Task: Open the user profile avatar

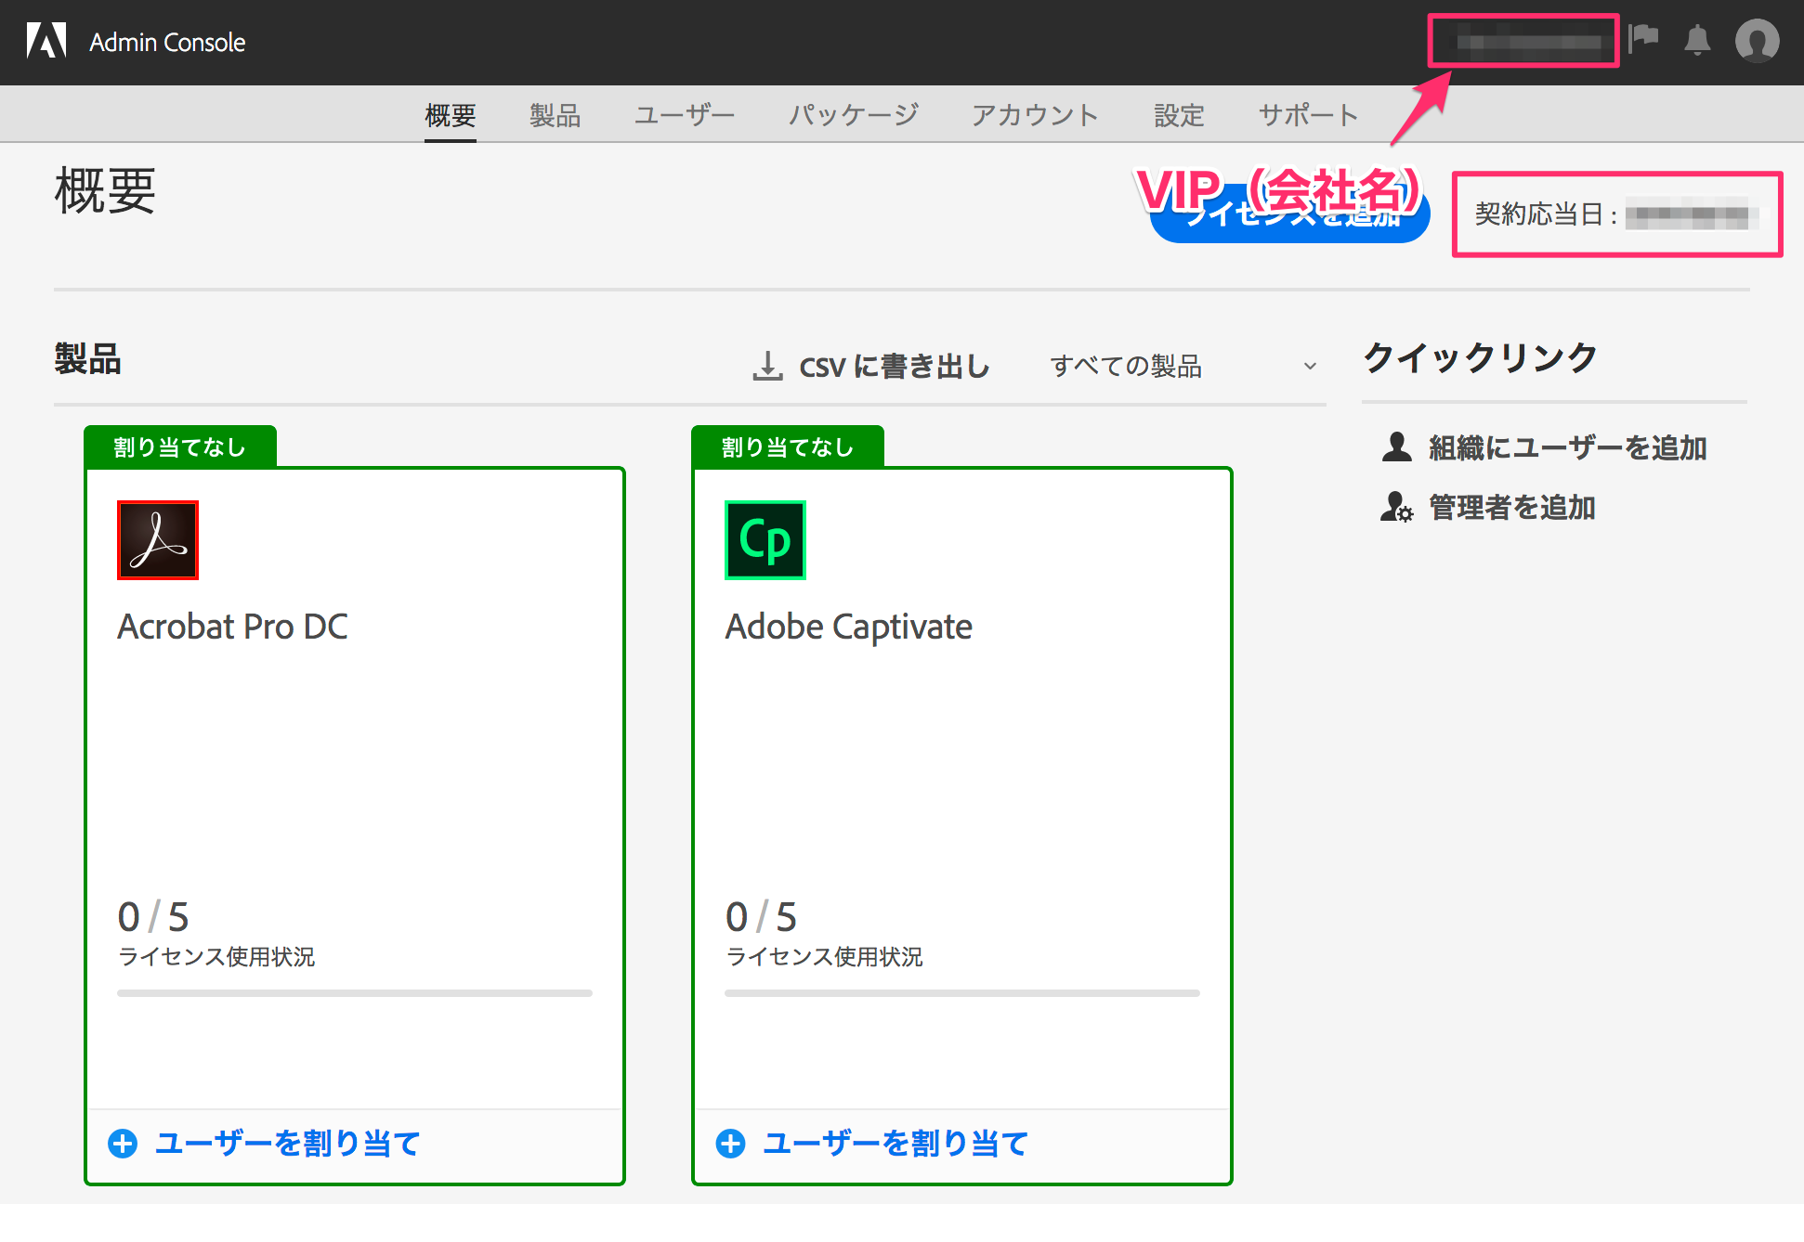Action: [1757, 42]
